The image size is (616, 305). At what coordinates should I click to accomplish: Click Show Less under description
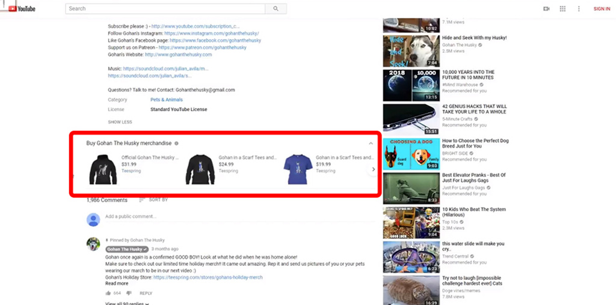(120, 122)
